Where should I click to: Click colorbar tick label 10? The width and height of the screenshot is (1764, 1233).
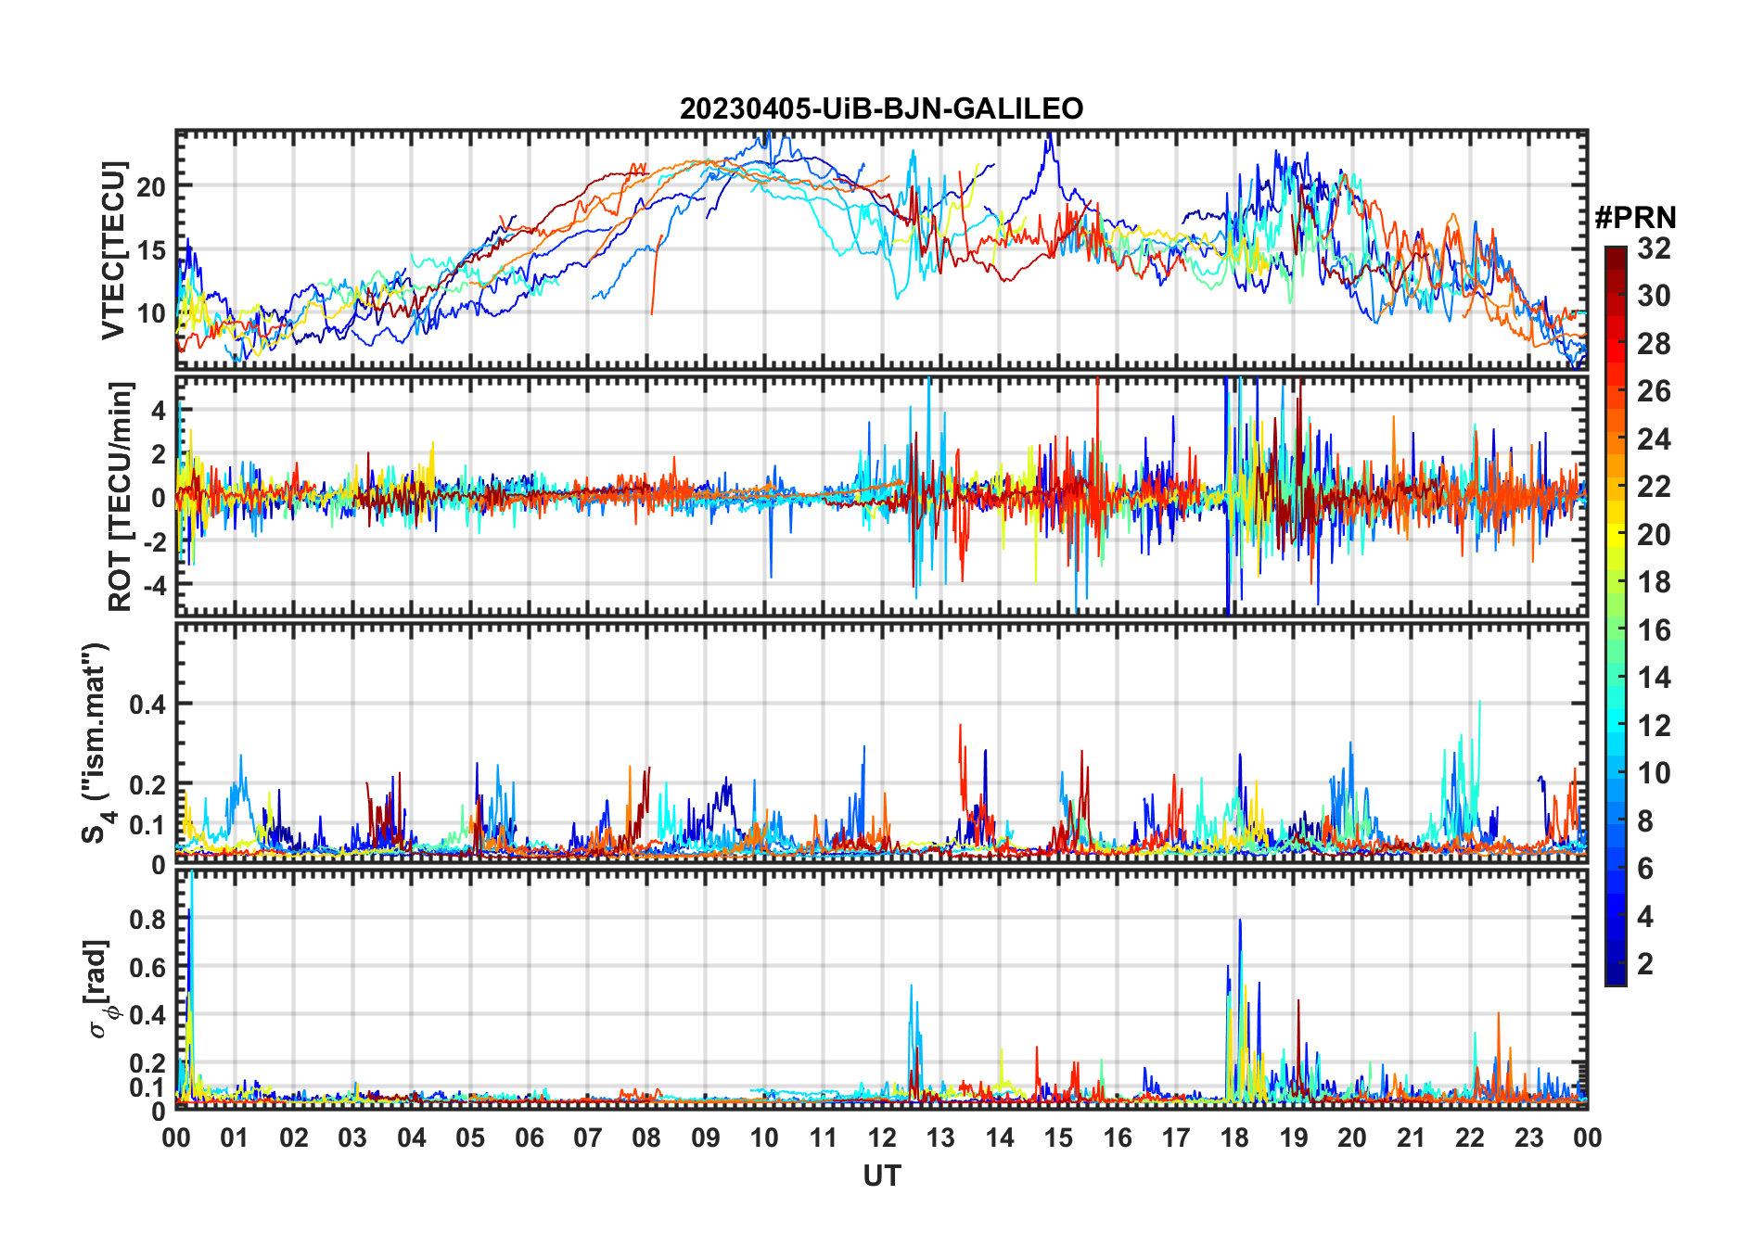coord(1654,773)
